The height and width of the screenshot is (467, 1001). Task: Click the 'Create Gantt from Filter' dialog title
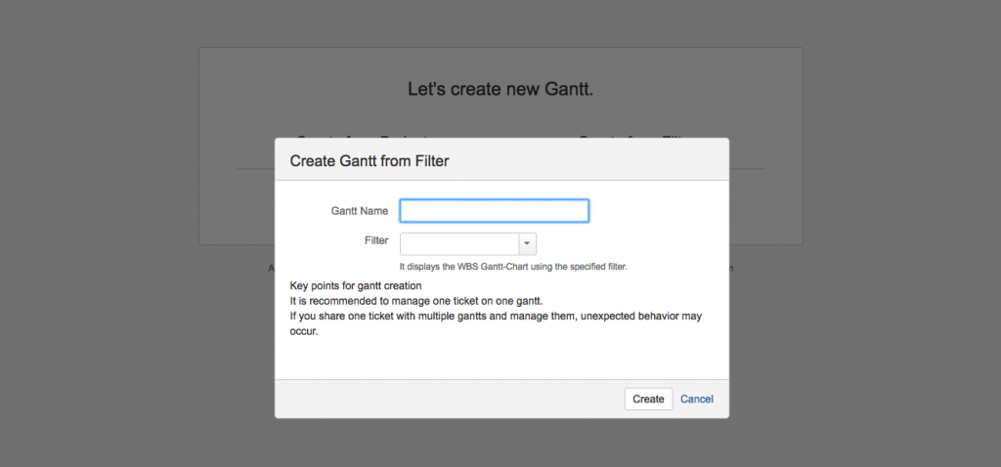point(369,161)
